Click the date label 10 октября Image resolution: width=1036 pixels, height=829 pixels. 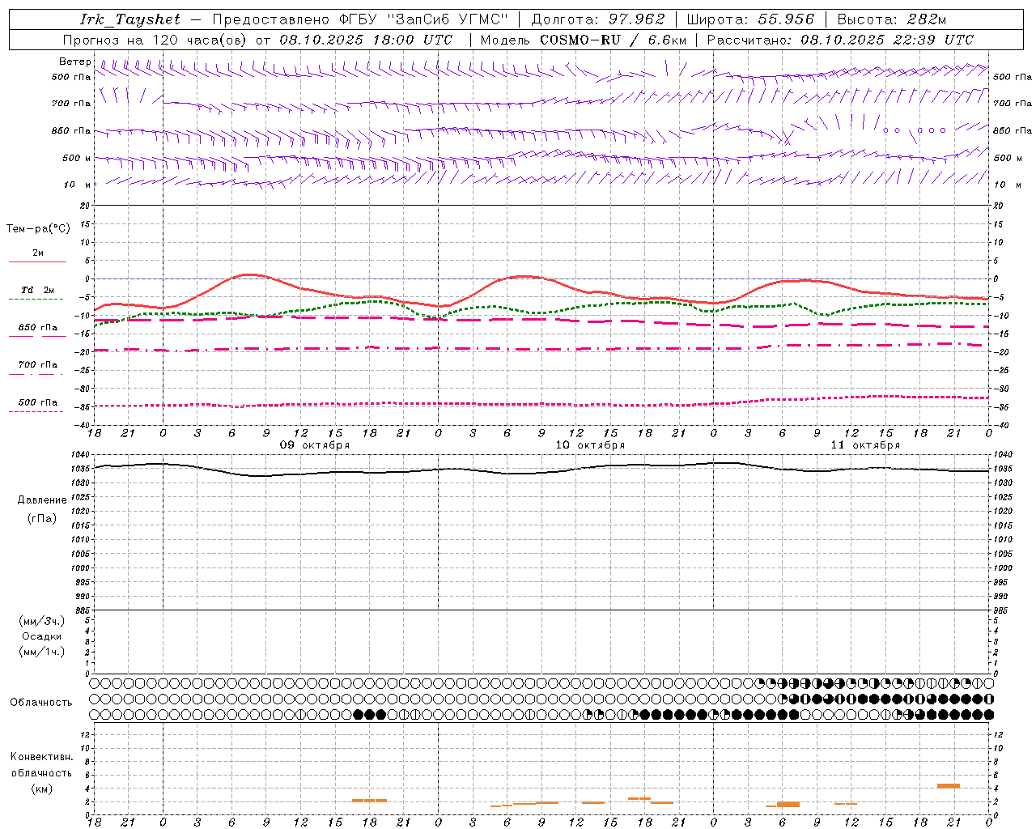[x=590, y=445]
